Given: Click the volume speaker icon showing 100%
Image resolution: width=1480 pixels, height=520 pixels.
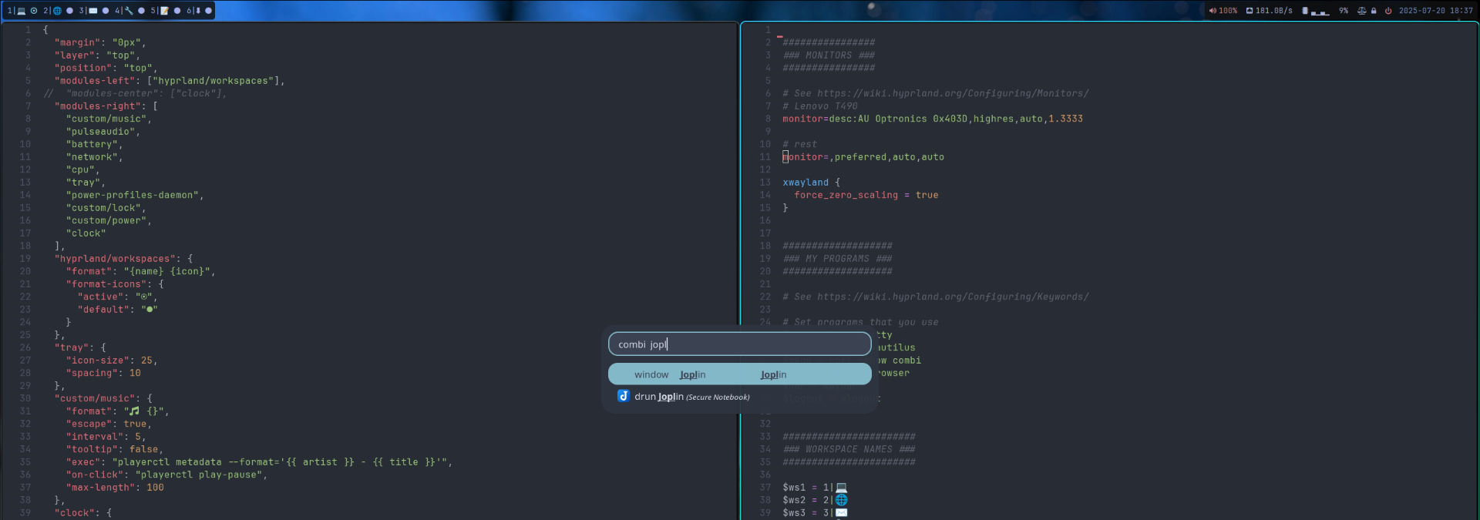Looking at the screenshot, I should pos(1213,11).
